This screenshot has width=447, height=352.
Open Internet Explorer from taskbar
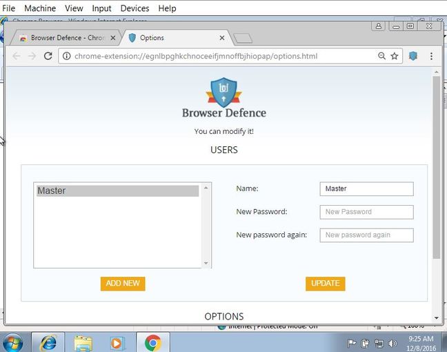(x=48, y=342)
